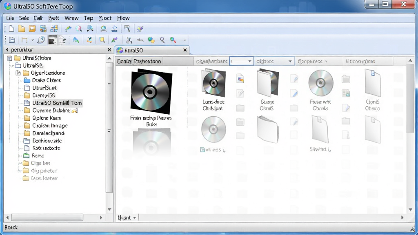Select the Drake Ckteec folder in tree
Image resolution: width=418 pixels, height=235 pixels.
[42, 80]
